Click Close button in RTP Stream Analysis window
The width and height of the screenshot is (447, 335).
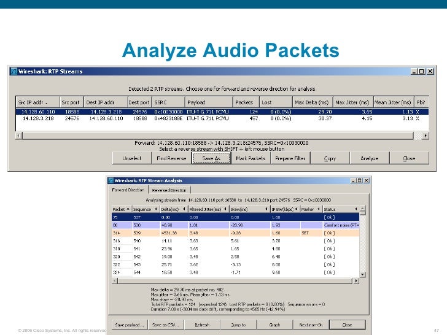pos(348,325)
